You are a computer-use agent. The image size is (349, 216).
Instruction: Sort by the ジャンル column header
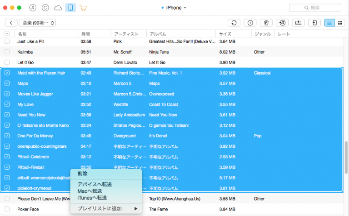(x=263, y=34)
